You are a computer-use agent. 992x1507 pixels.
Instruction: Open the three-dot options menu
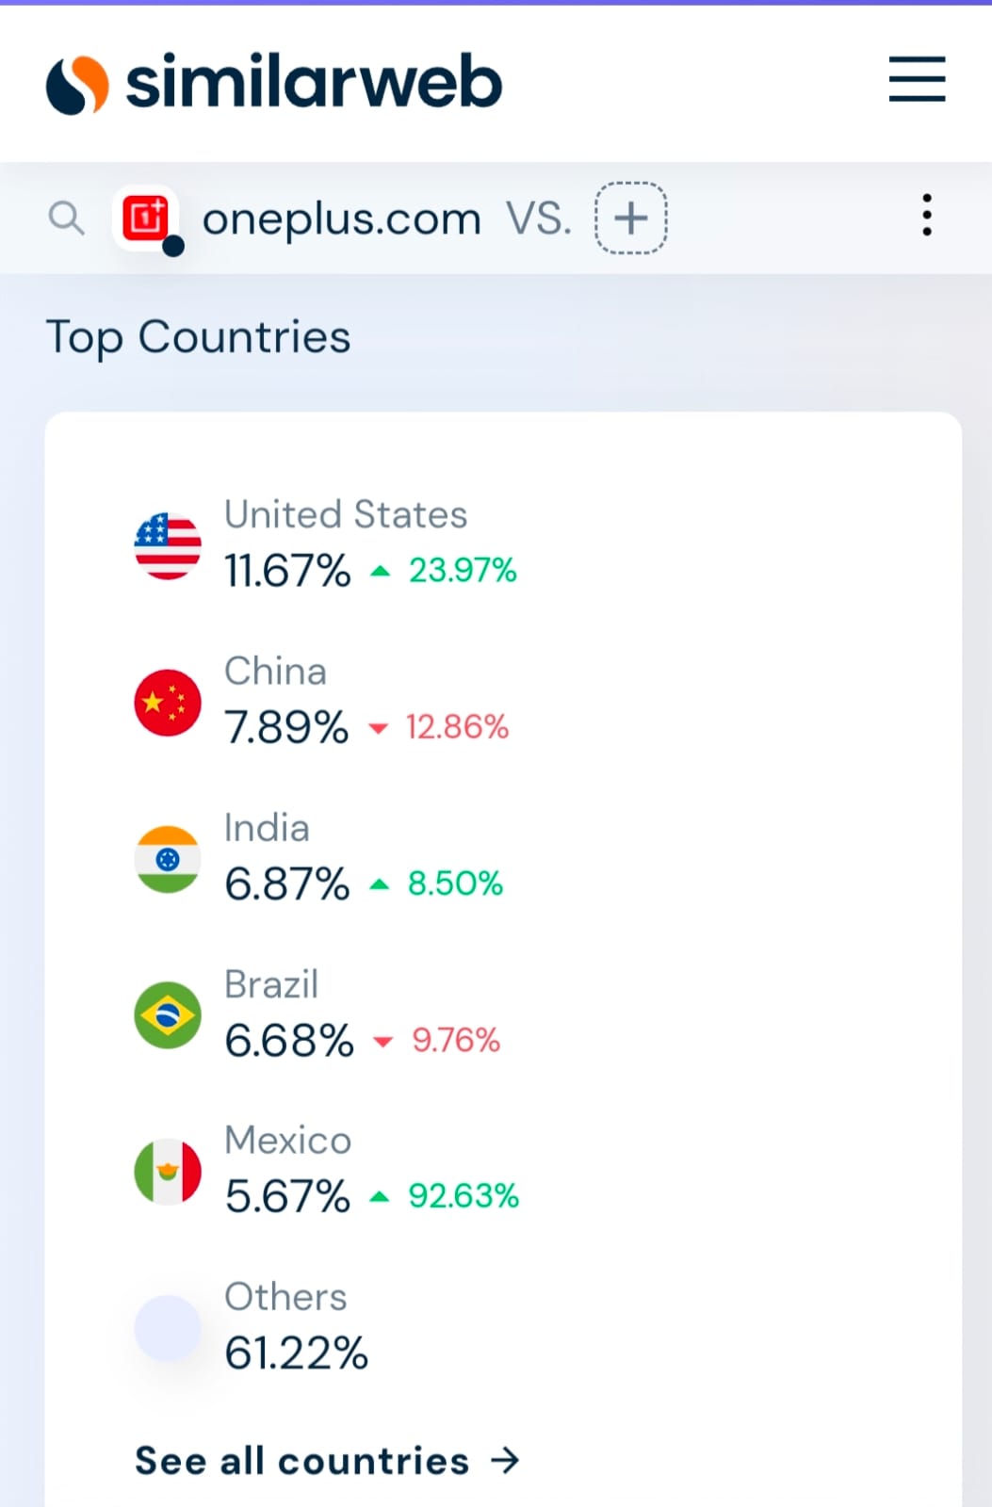927,216
